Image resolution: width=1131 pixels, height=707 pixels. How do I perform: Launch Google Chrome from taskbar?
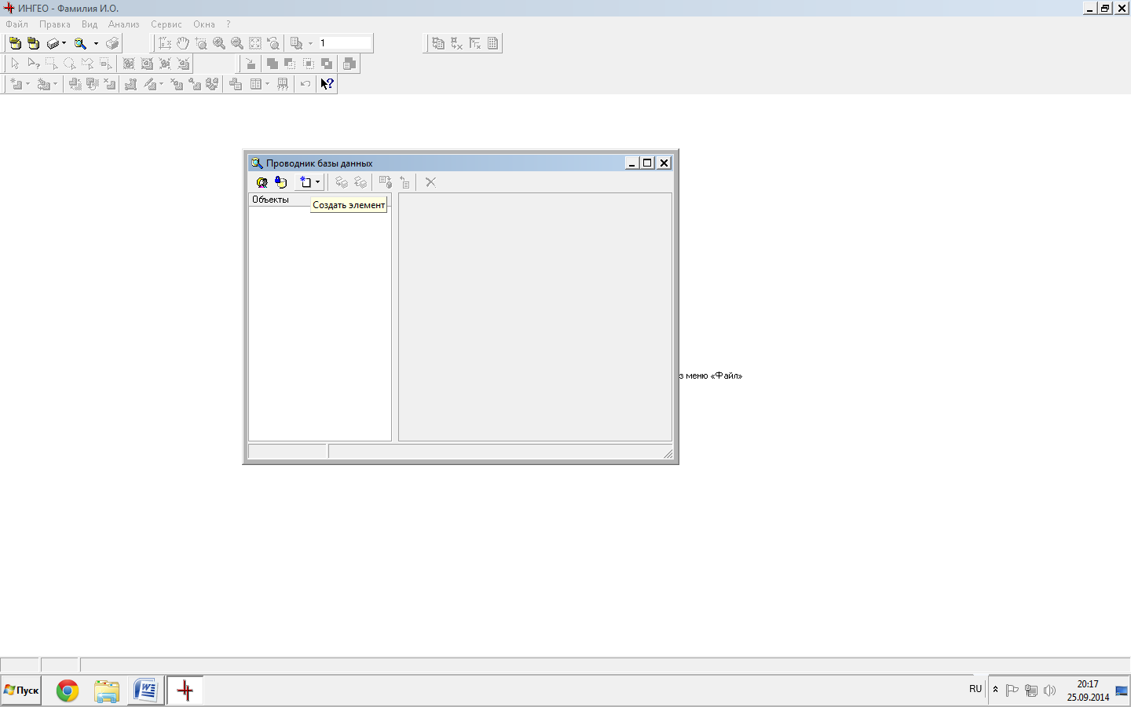click(x=68, y=691)
